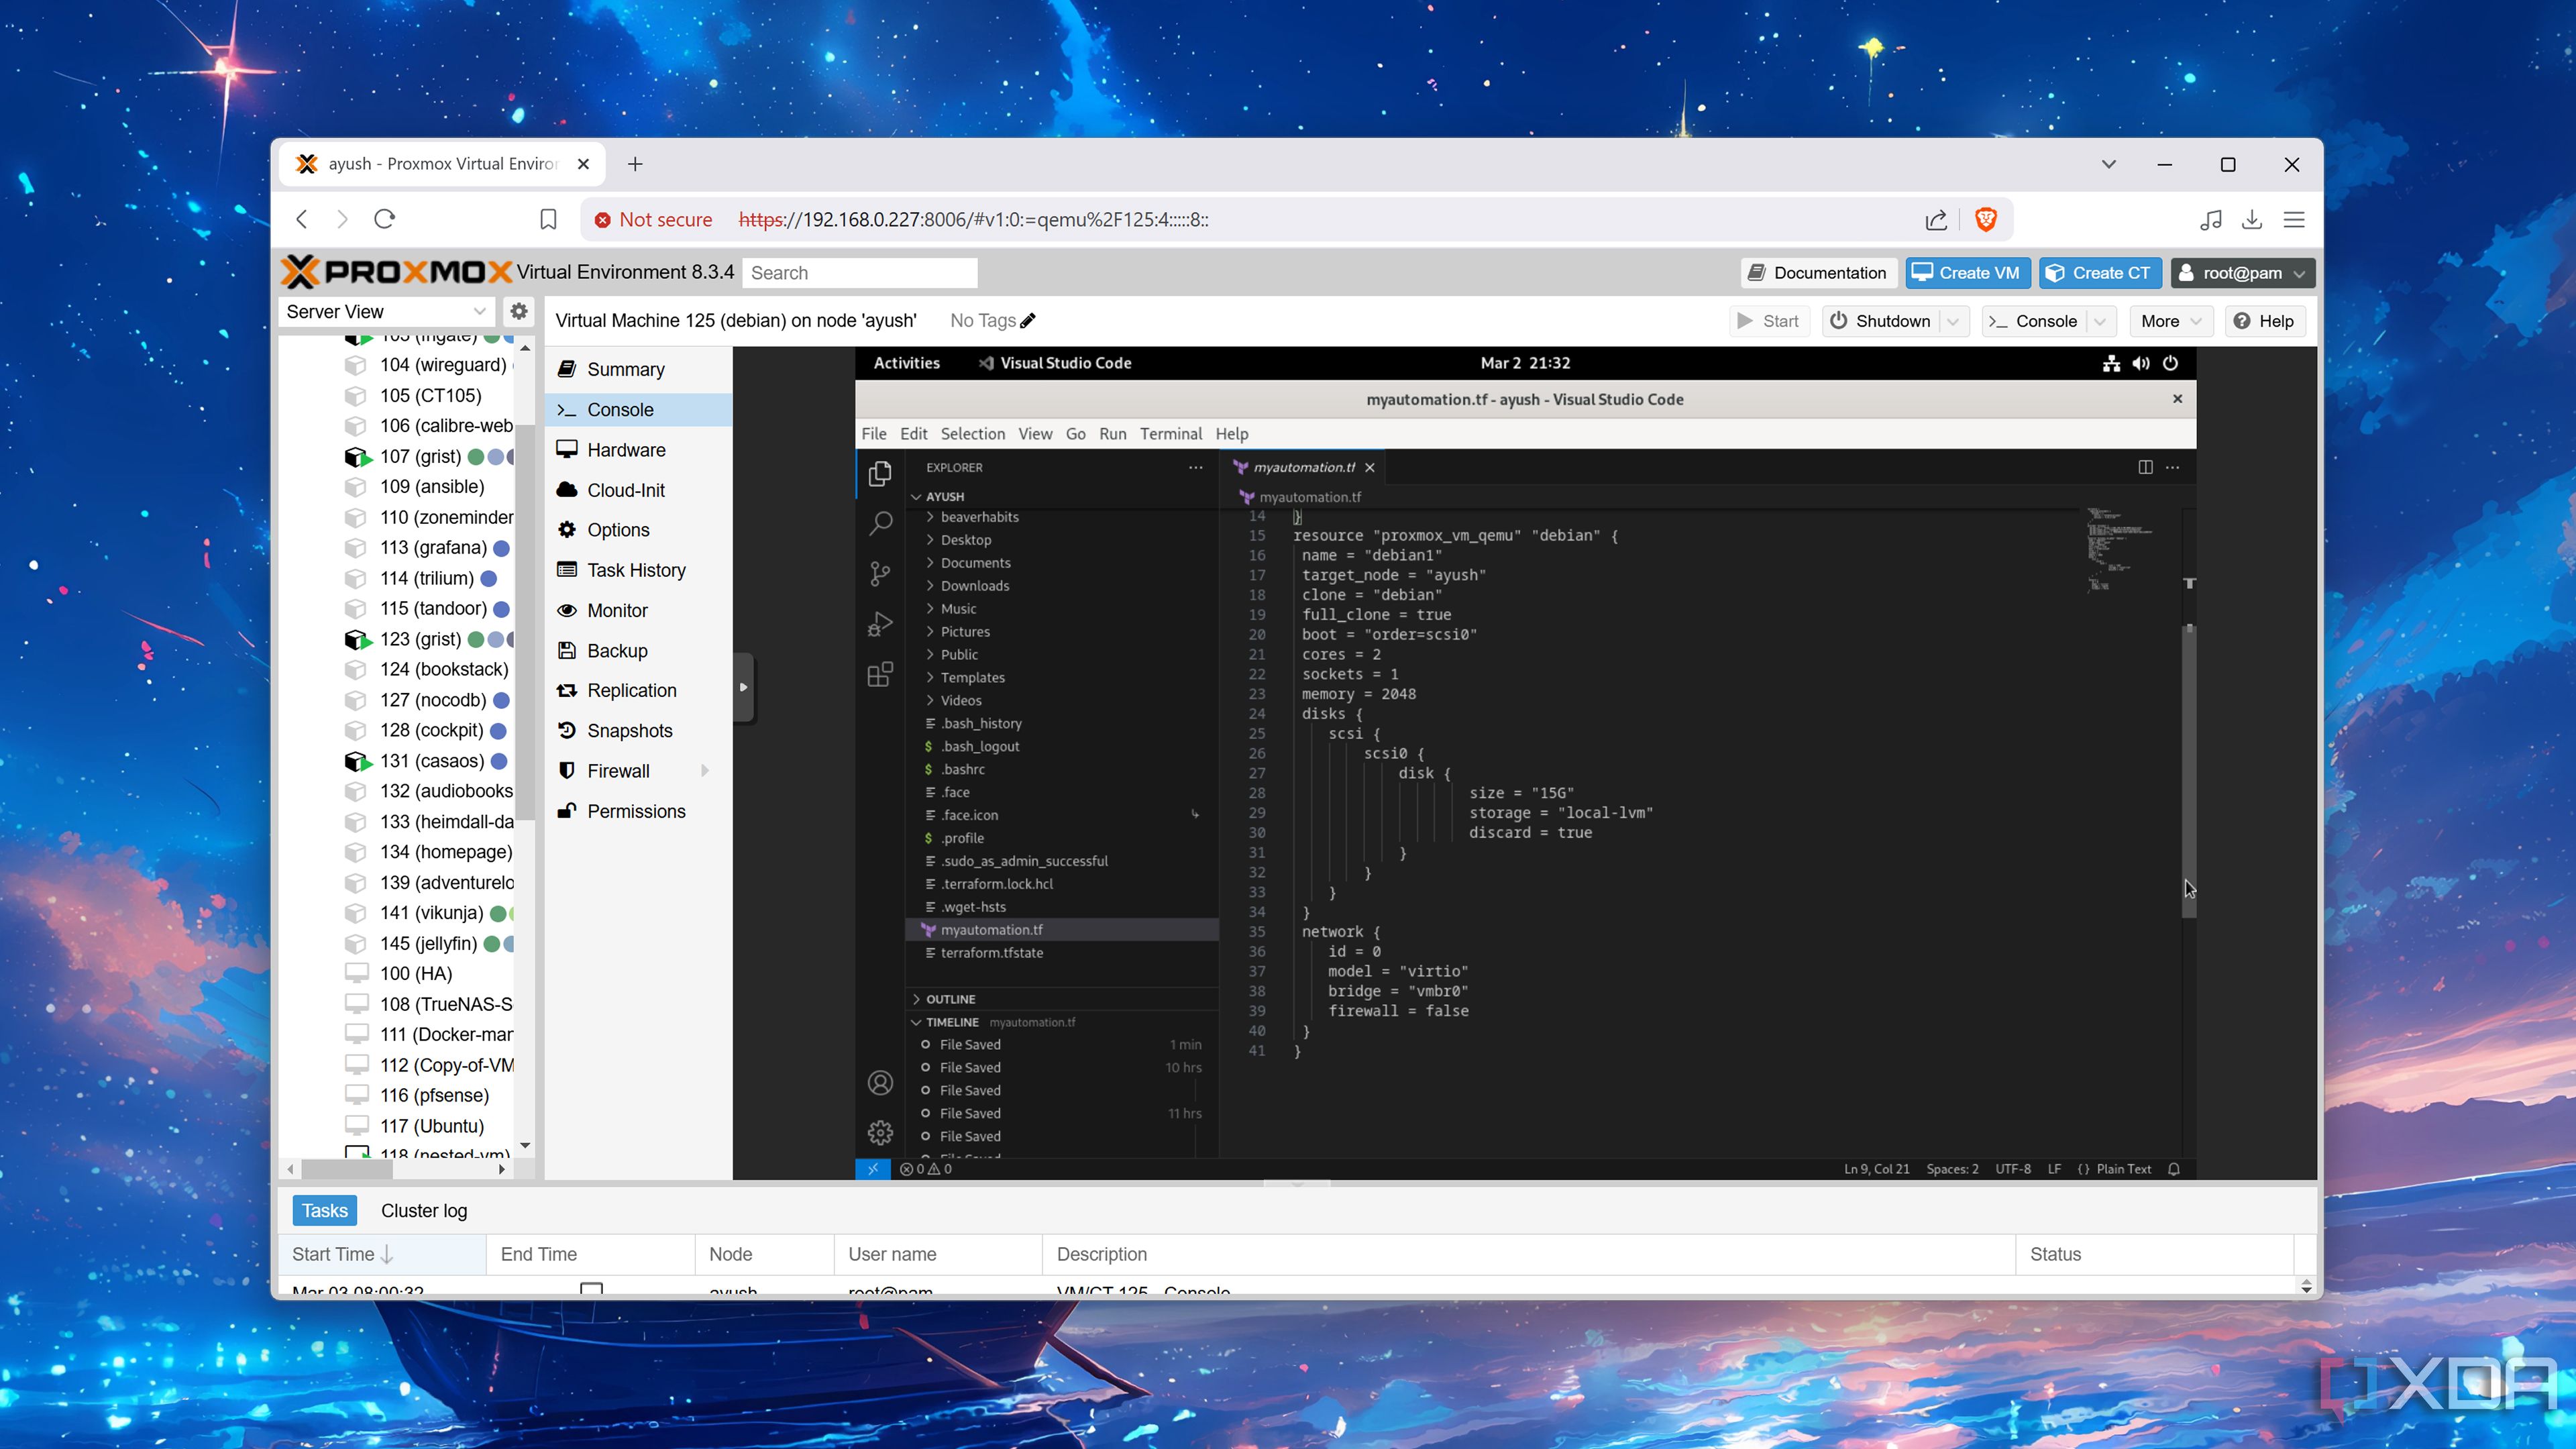
Task: Open the Run and Debug icon
Action: pos(880,622)
